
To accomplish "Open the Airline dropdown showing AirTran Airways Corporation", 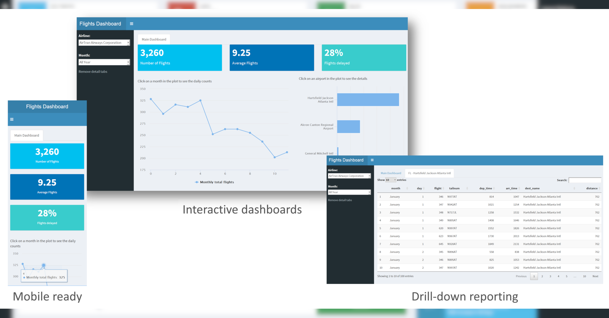I will [x=104, y=42].
